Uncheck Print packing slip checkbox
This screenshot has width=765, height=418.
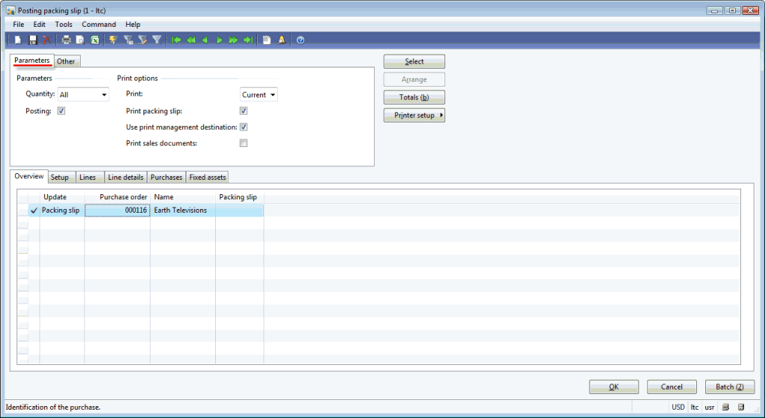244,110
